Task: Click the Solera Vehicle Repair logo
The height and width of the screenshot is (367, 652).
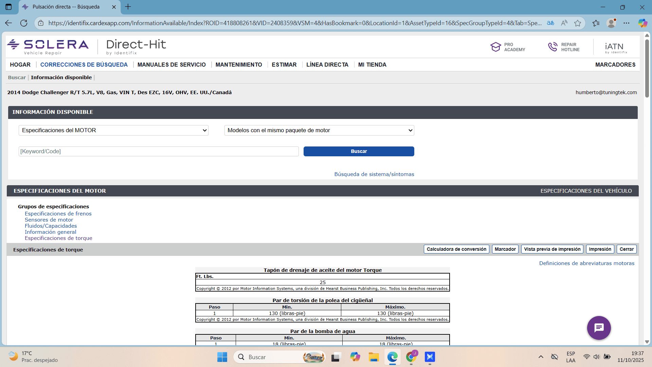Action: [x=48, y=47]
